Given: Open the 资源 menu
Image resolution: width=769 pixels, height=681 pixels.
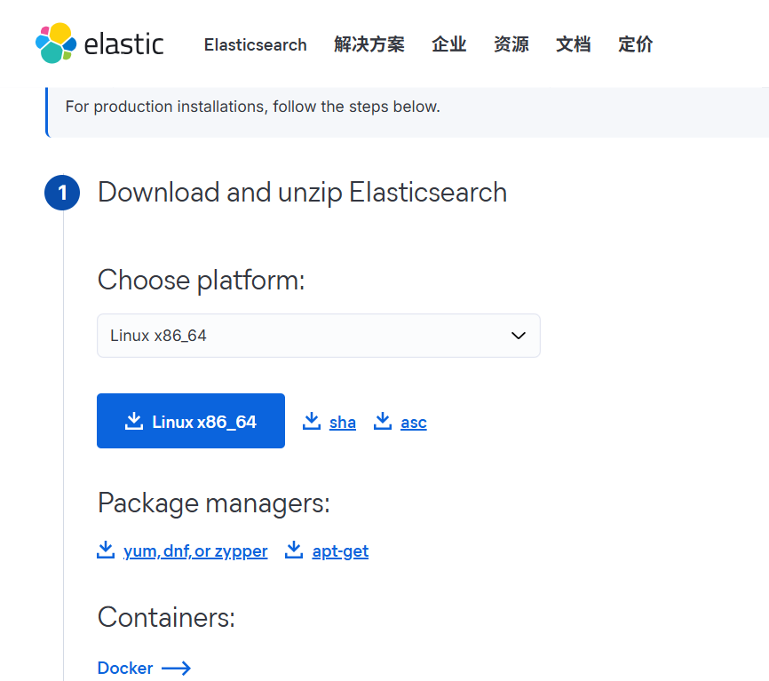Looking at the screenshot, I should coord(511,44).
